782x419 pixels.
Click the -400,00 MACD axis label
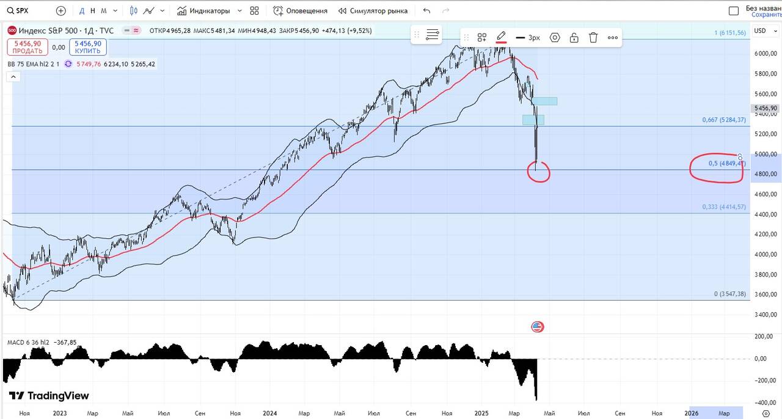pos(766,403)
